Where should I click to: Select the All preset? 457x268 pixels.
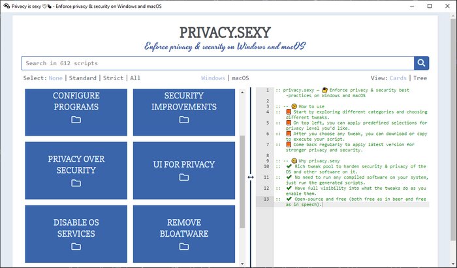point(135,78)
